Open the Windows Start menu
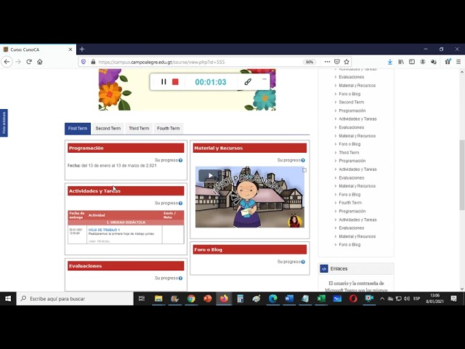The width and height of the screenshot is (465, 349). 8,299
